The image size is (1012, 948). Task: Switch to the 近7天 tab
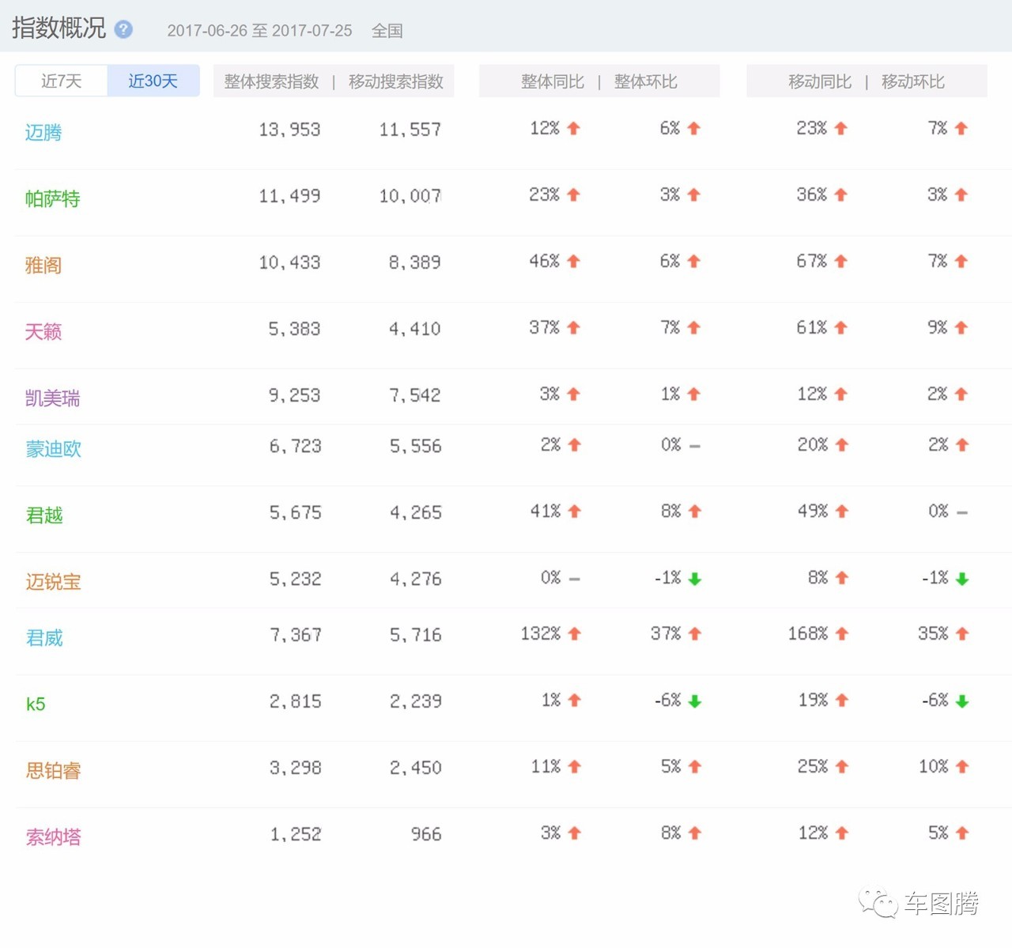click(60, 81)
